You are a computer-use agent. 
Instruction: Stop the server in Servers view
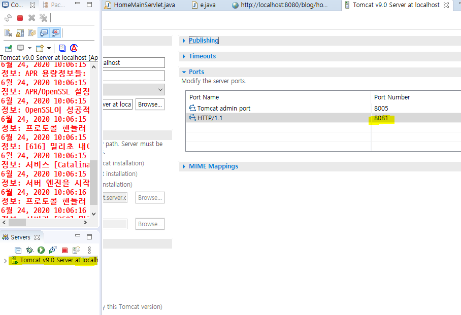[x=64, y=251]
